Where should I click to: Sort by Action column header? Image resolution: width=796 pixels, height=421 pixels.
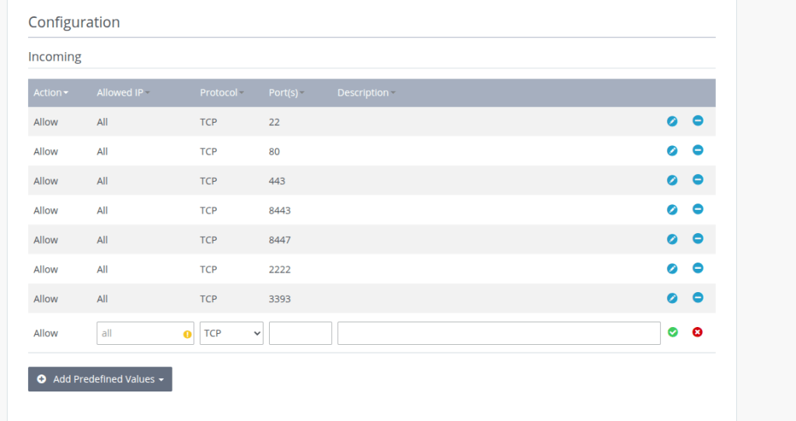coord(51,92)
